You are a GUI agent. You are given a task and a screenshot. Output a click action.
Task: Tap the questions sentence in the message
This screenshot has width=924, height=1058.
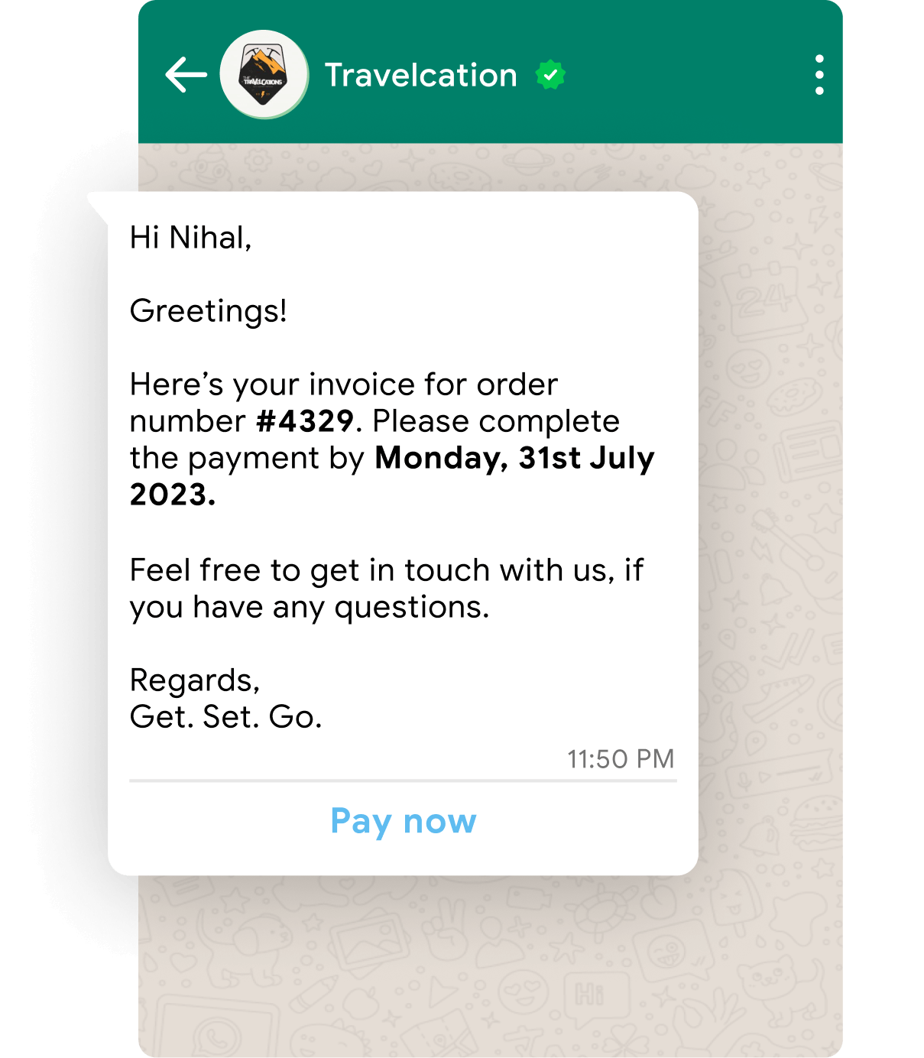pos(387,589)
